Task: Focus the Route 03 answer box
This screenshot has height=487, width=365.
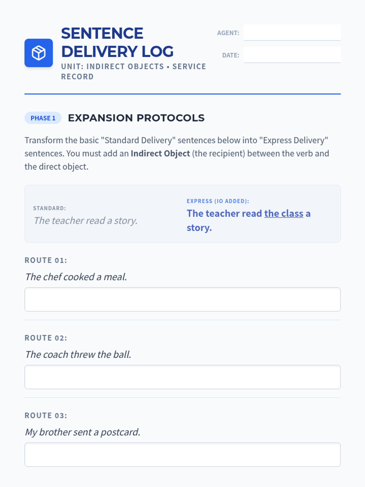Action: click(x=182, y=454)
